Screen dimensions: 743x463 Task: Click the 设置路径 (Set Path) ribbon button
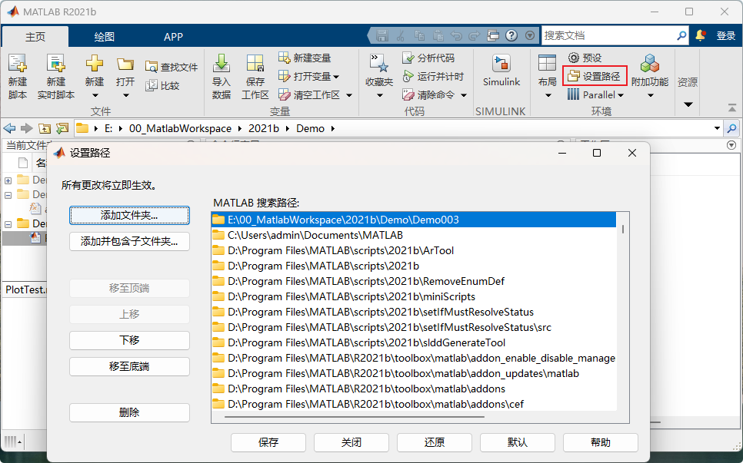(595, 76)
